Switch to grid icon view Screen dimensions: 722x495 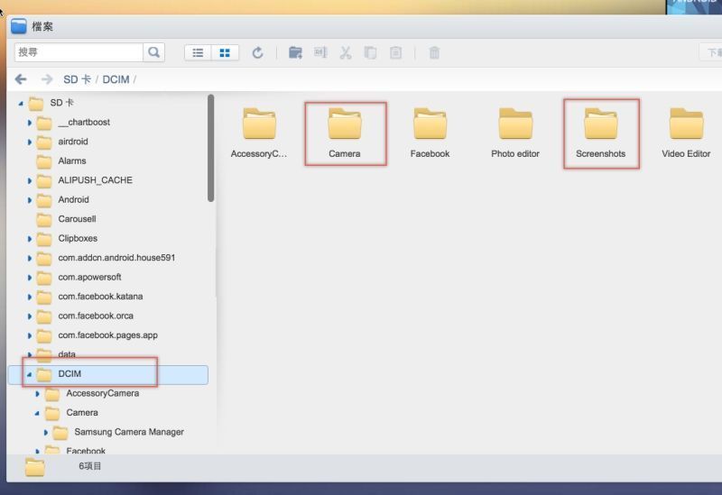pos(225,53)
